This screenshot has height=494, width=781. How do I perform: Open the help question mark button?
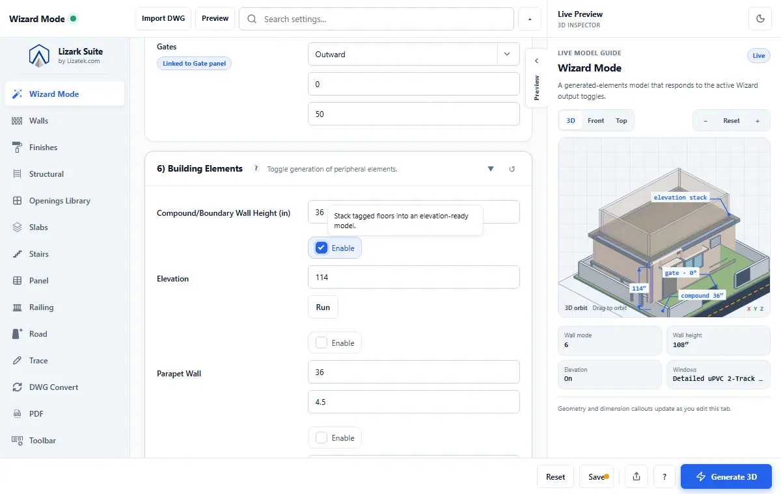pyautogui.click(x=664, y=476)
